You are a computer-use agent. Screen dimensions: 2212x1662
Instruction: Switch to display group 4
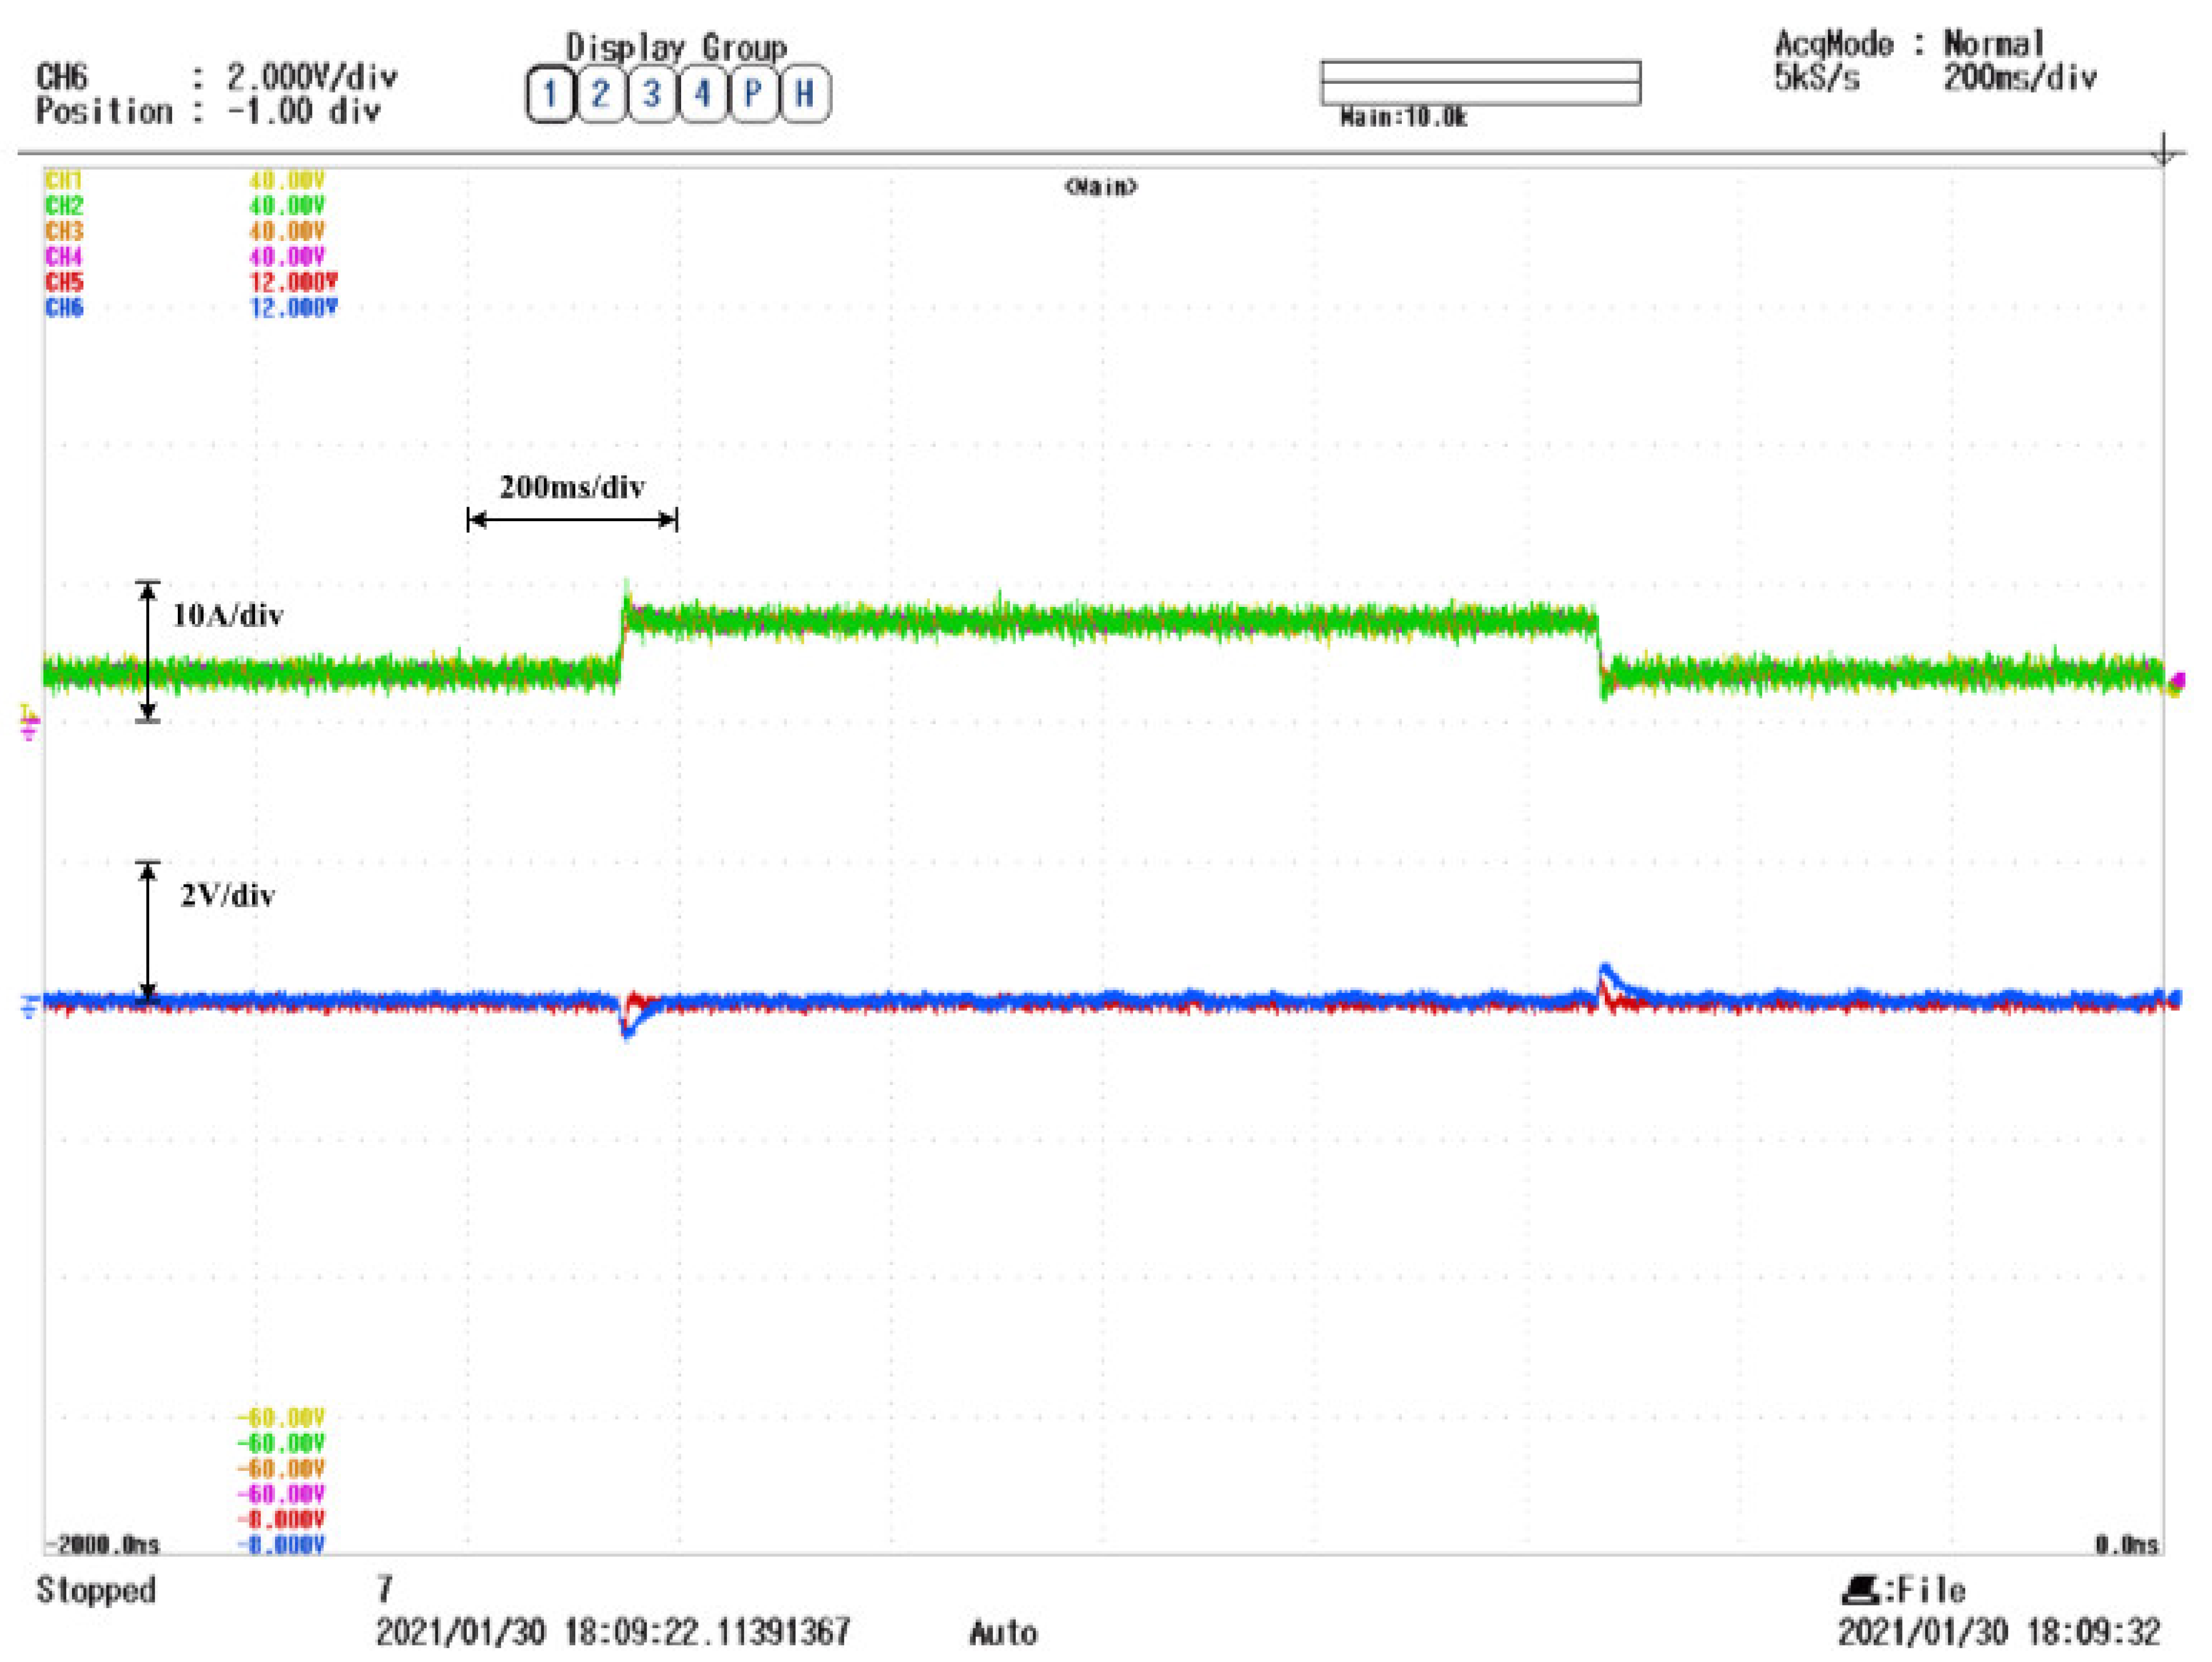[x=703, y=95]
